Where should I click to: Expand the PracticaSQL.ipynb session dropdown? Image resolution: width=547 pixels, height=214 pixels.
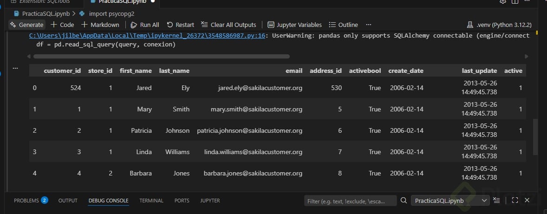[450, 201]
